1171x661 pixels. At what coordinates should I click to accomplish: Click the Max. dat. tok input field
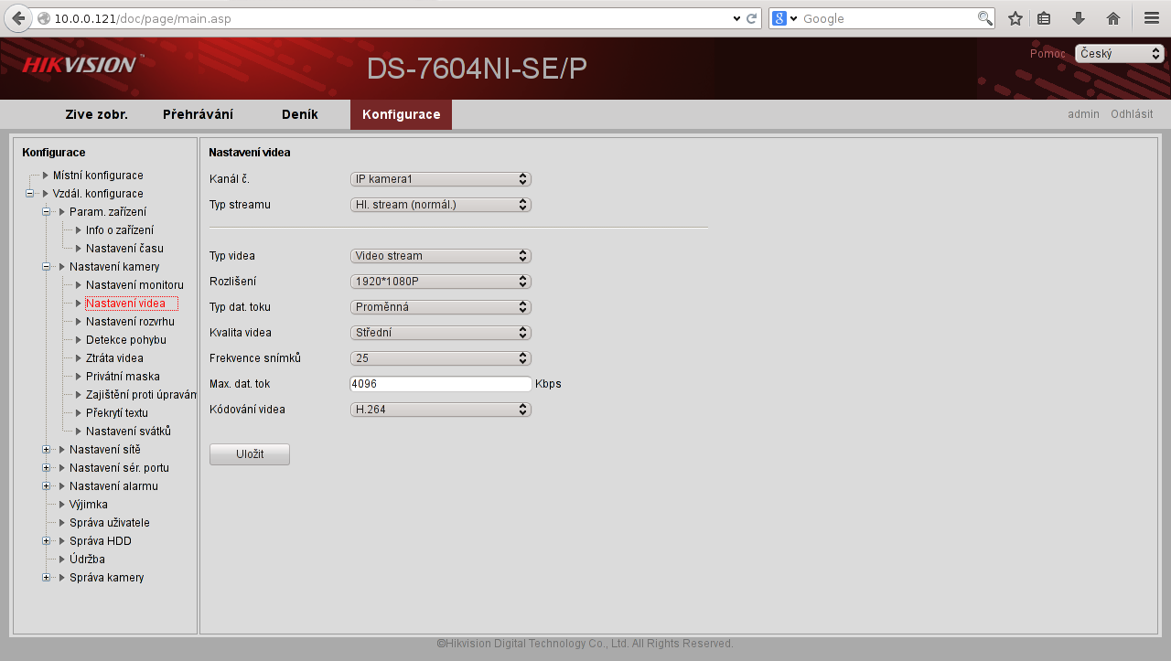pos(440,384)
